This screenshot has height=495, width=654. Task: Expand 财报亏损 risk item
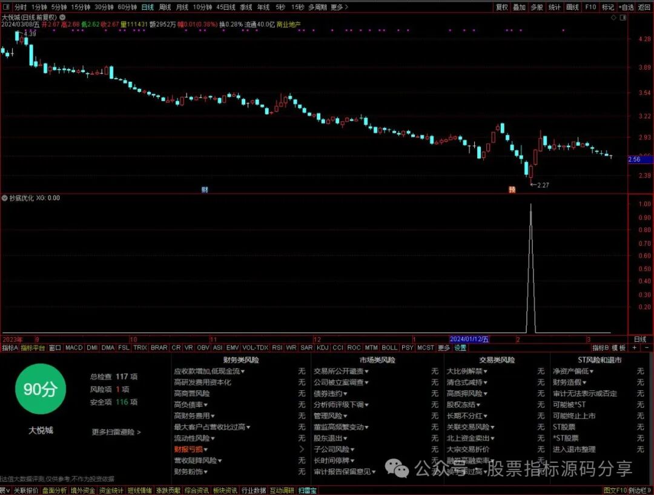(191, 449)
